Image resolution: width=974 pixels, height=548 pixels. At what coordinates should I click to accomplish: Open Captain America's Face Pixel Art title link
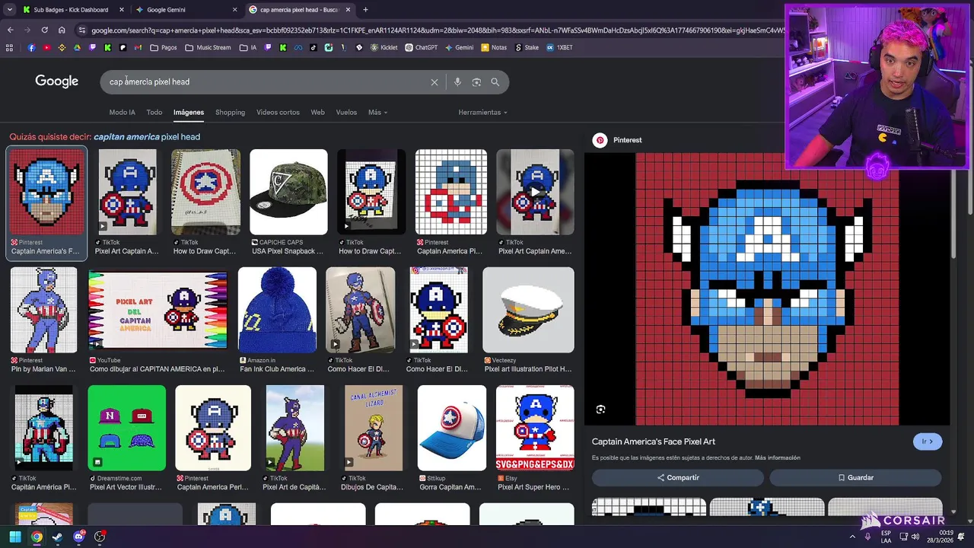[654, 441]
